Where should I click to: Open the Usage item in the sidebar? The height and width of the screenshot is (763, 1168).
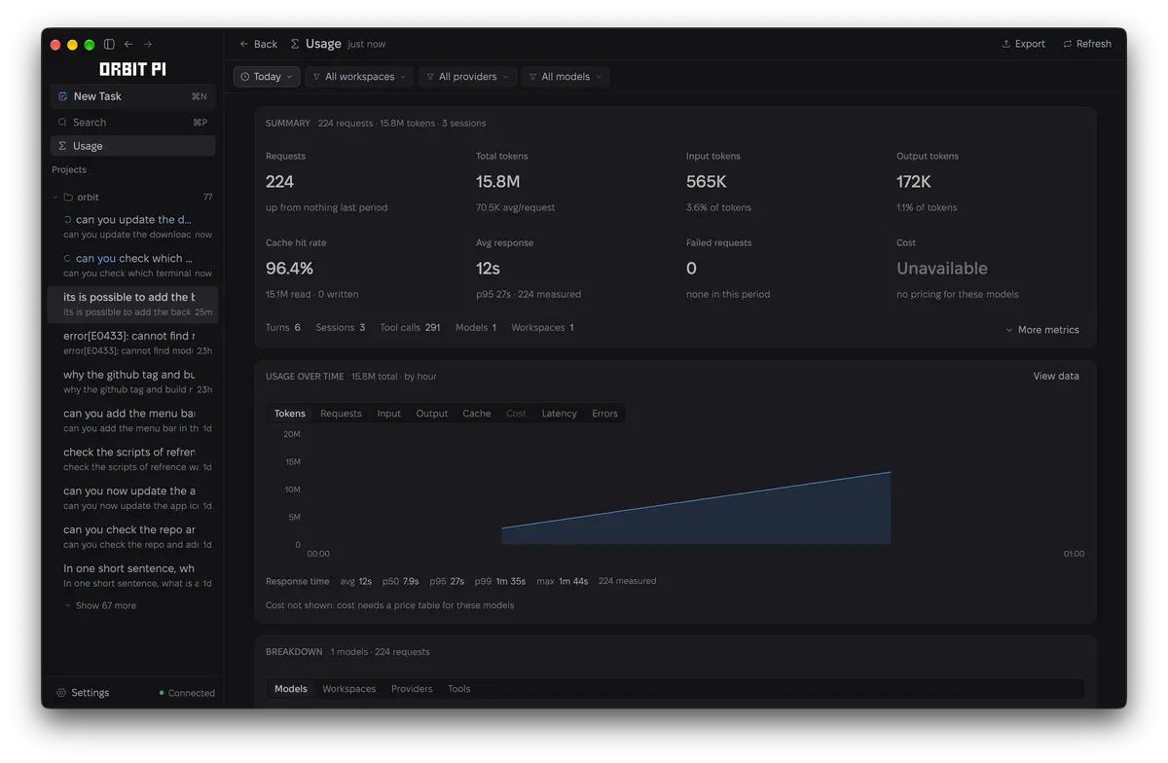[x=133, y=146]
